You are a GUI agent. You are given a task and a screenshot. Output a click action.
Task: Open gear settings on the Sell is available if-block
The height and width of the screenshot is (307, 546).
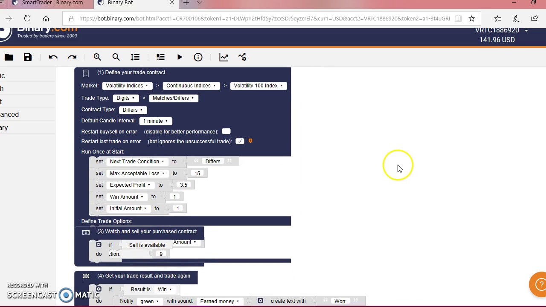(x=99, y=245)
